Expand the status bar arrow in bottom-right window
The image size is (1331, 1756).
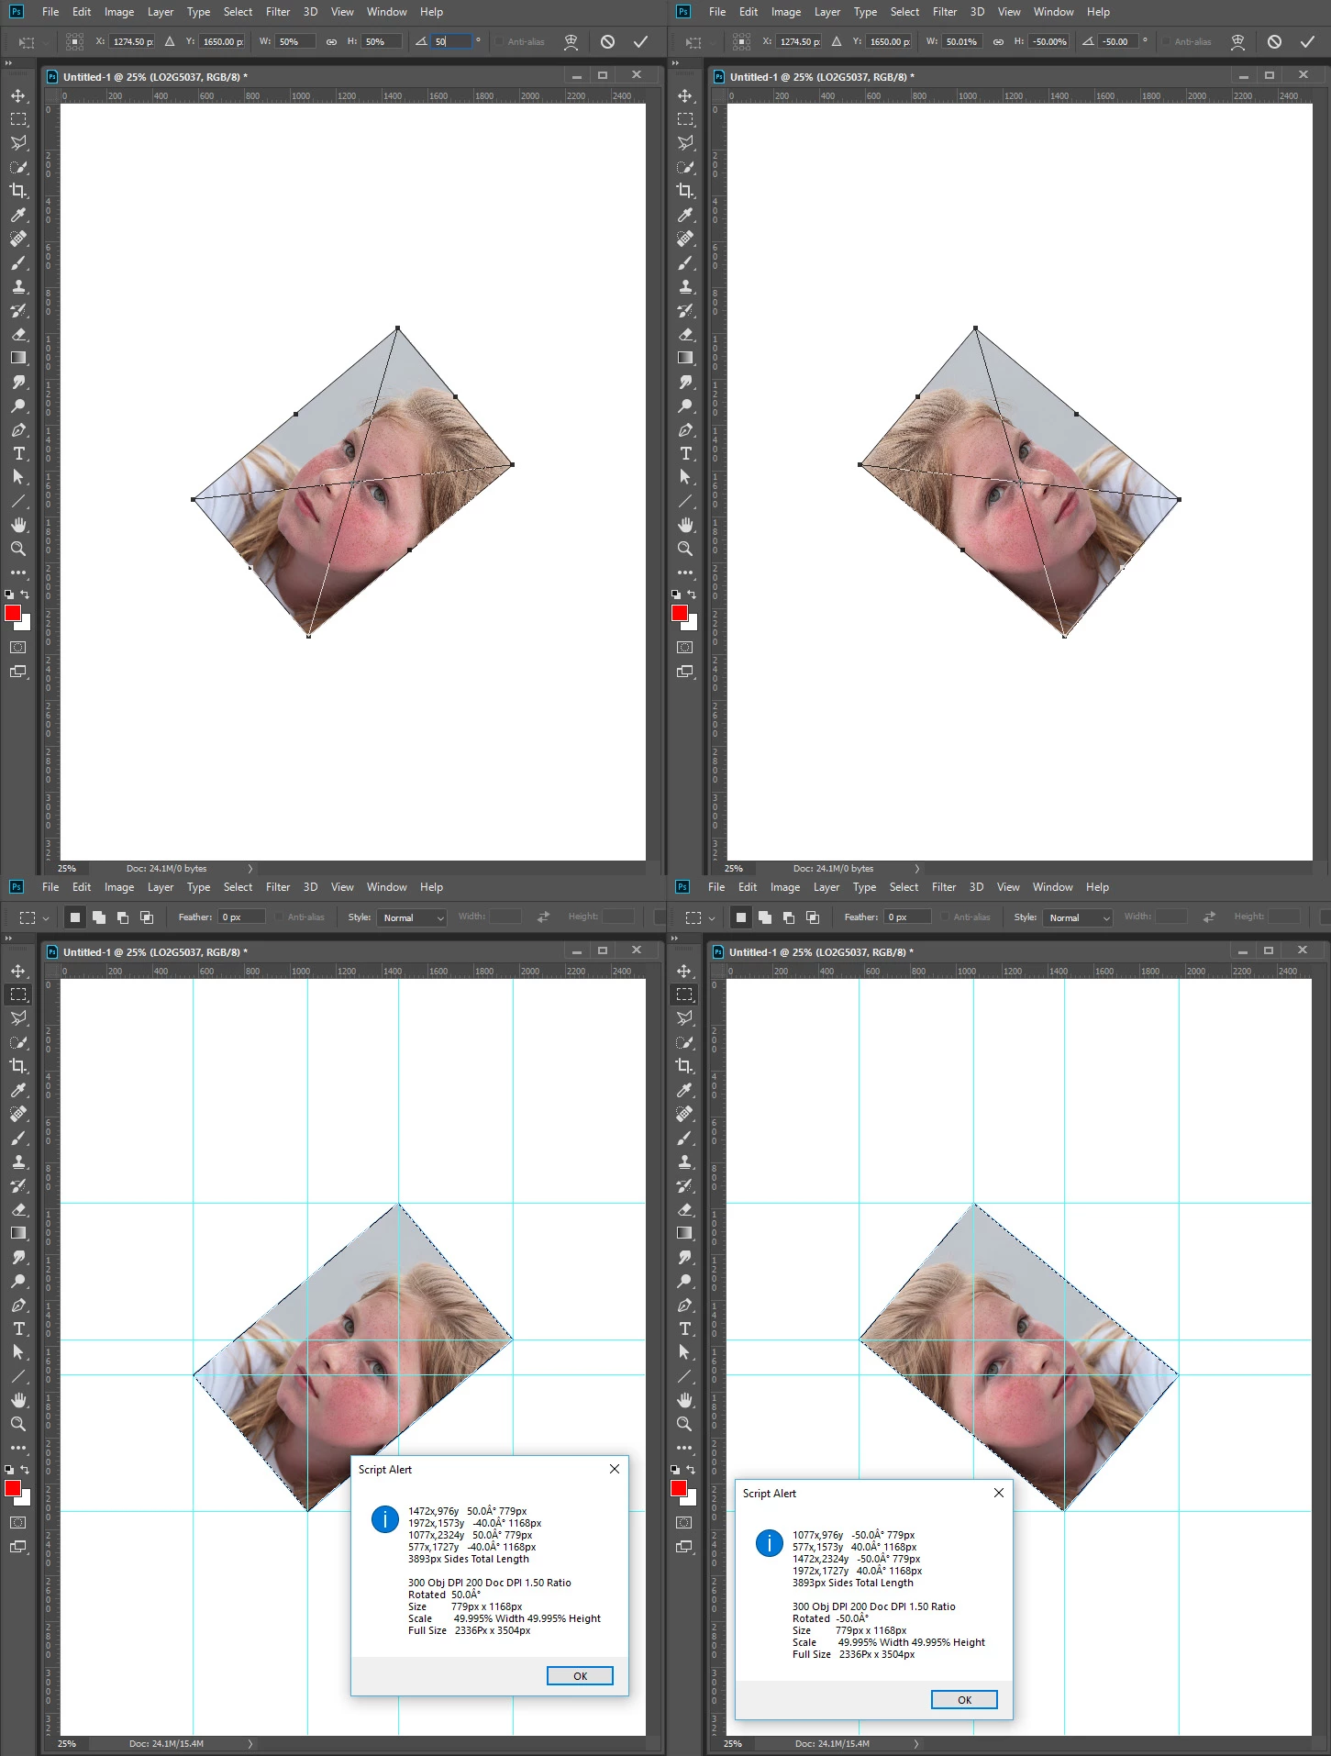tap(915, 1744)
